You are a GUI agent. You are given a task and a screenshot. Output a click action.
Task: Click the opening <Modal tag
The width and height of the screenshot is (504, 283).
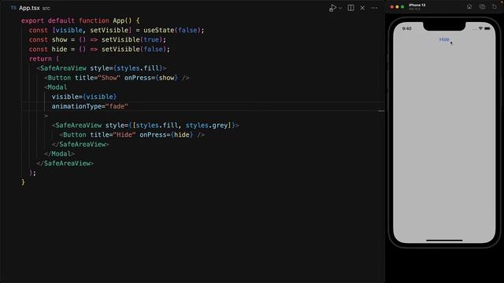pos(56,87)
